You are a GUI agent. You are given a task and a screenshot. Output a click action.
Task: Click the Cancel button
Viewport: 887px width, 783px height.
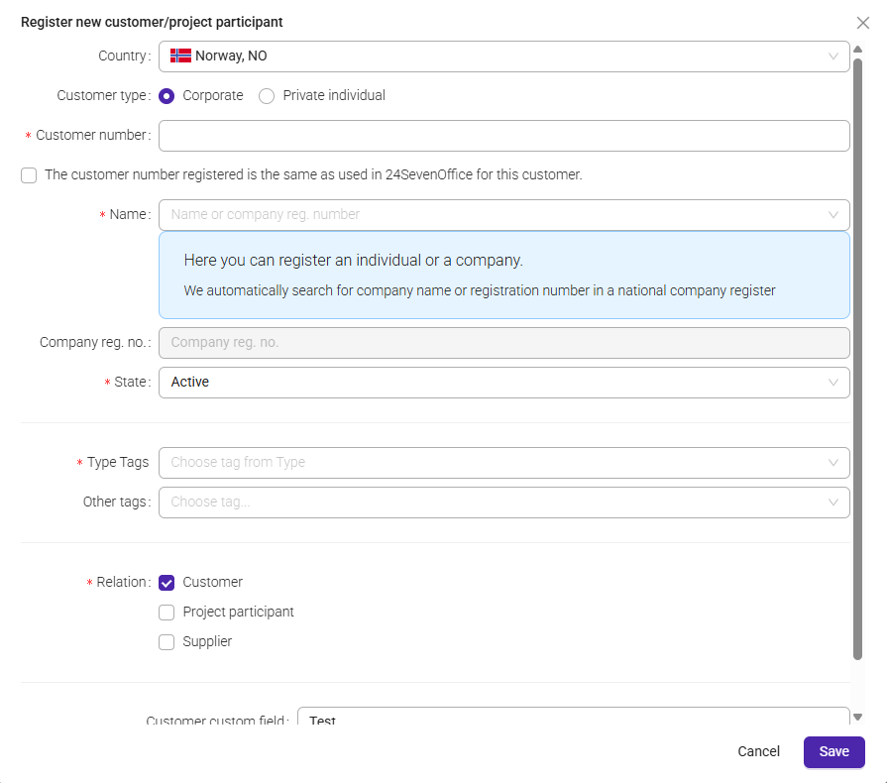pos(758,751)
